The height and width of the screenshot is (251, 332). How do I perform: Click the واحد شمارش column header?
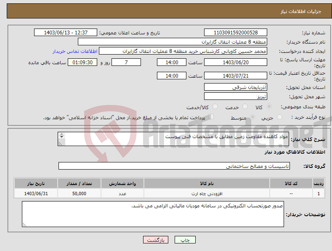[122, 183]
